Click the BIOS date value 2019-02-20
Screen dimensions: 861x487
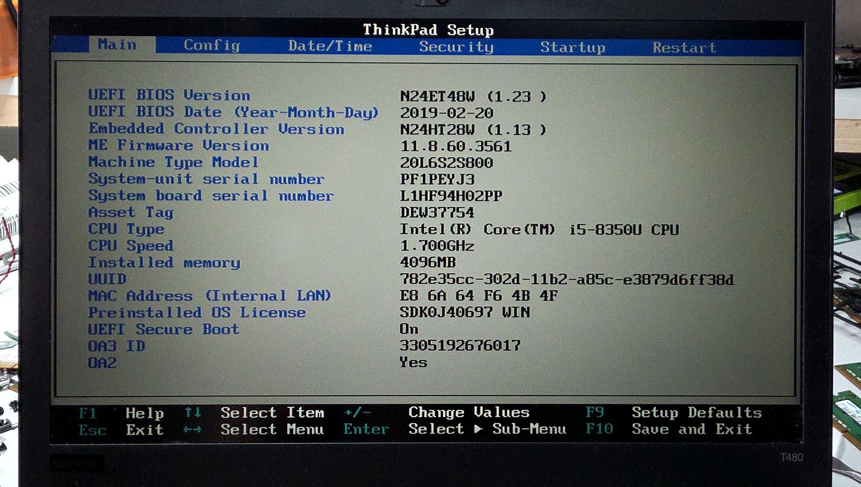click(x=446, y=113)
